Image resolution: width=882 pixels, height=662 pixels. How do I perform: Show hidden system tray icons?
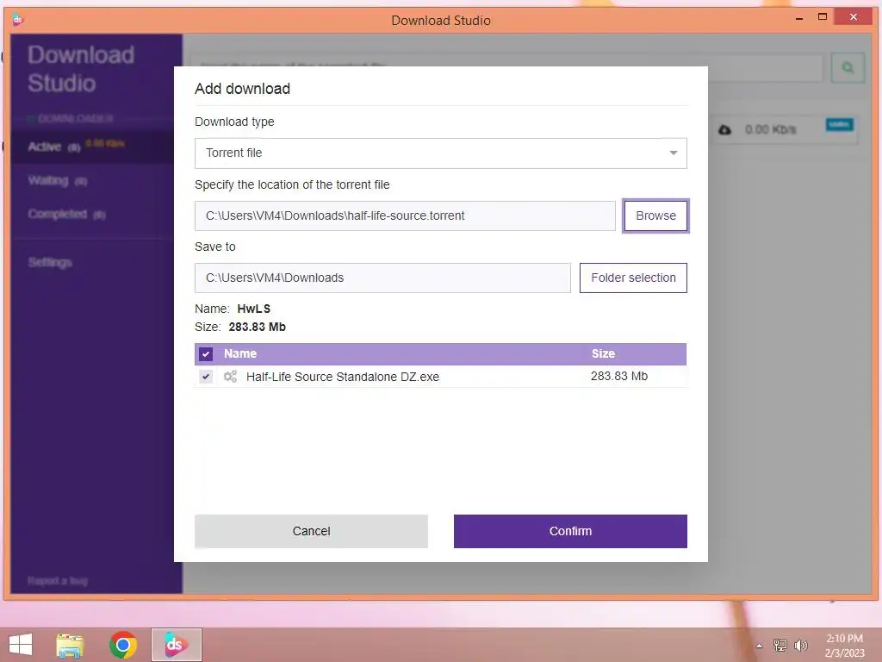point(759,646)
